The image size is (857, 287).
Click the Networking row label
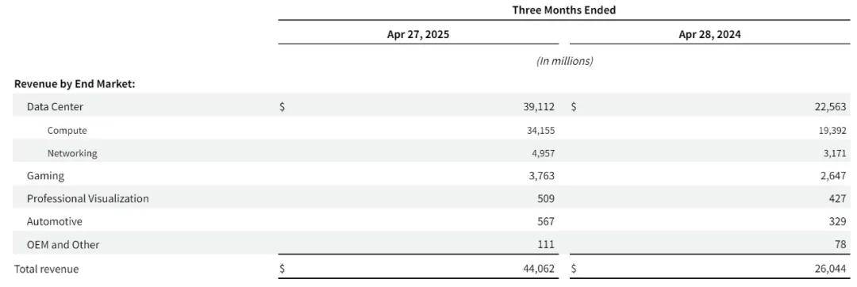pyautogui.click(x=72, y=153)
